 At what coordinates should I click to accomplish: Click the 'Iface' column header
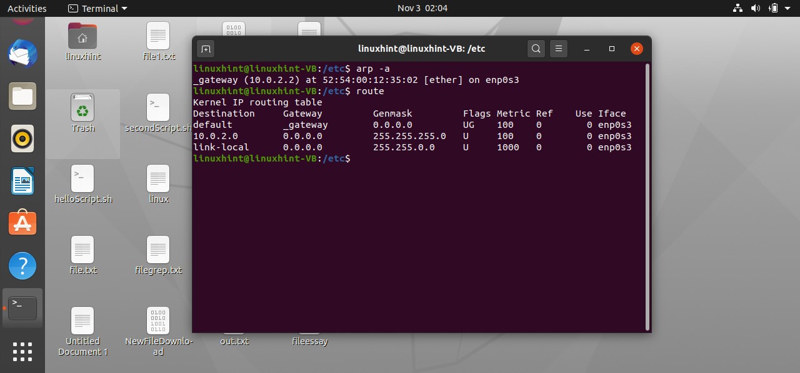612,114
